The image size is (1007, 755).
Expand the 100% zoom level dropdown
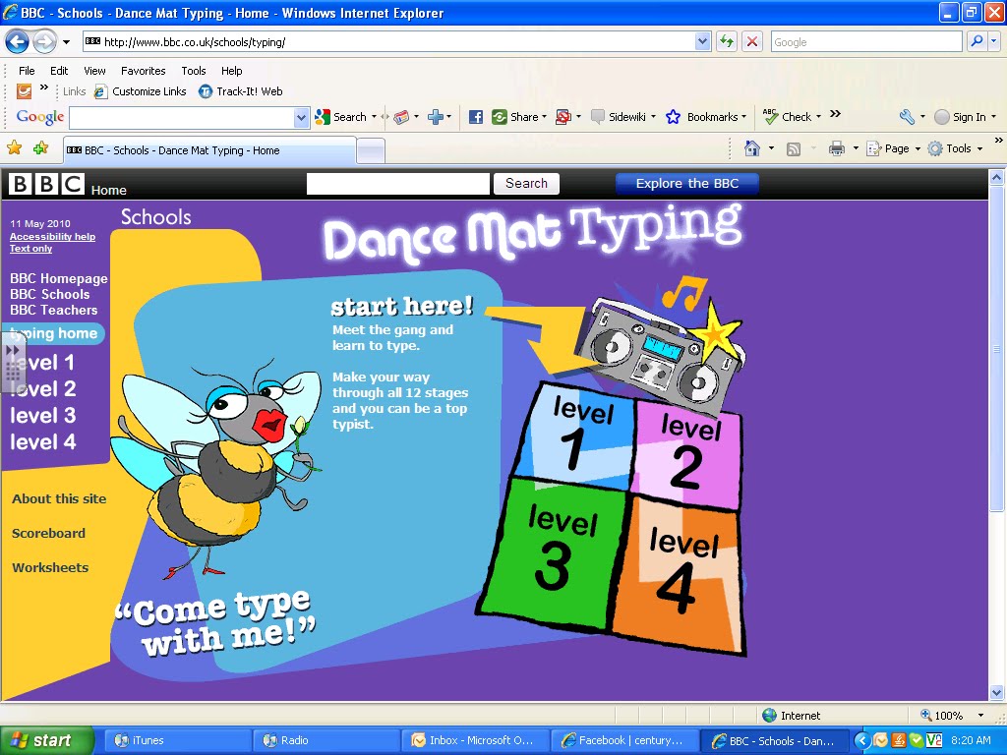tap(980, 716)
